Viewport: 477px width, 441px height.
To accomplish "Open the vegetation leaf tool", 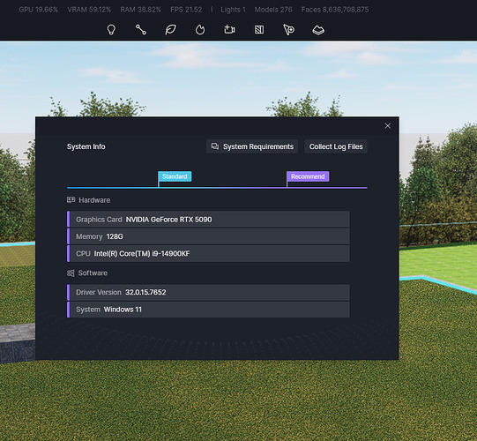I will point(170,30).
